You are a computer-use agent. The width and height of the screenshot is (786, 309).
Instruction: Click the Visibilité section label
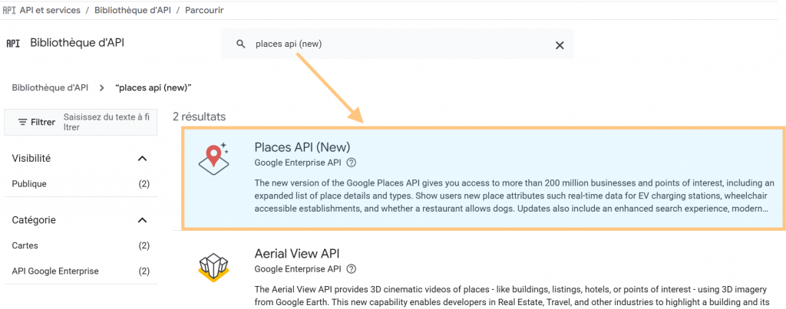click(x=31, y=158)
